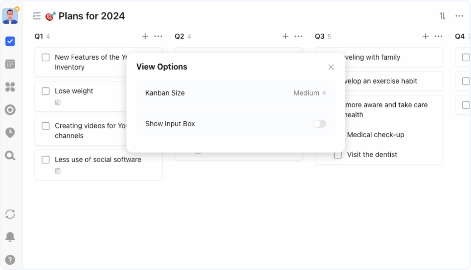
Task: Open the Help question mark icon
Action: tap(10, 260)
